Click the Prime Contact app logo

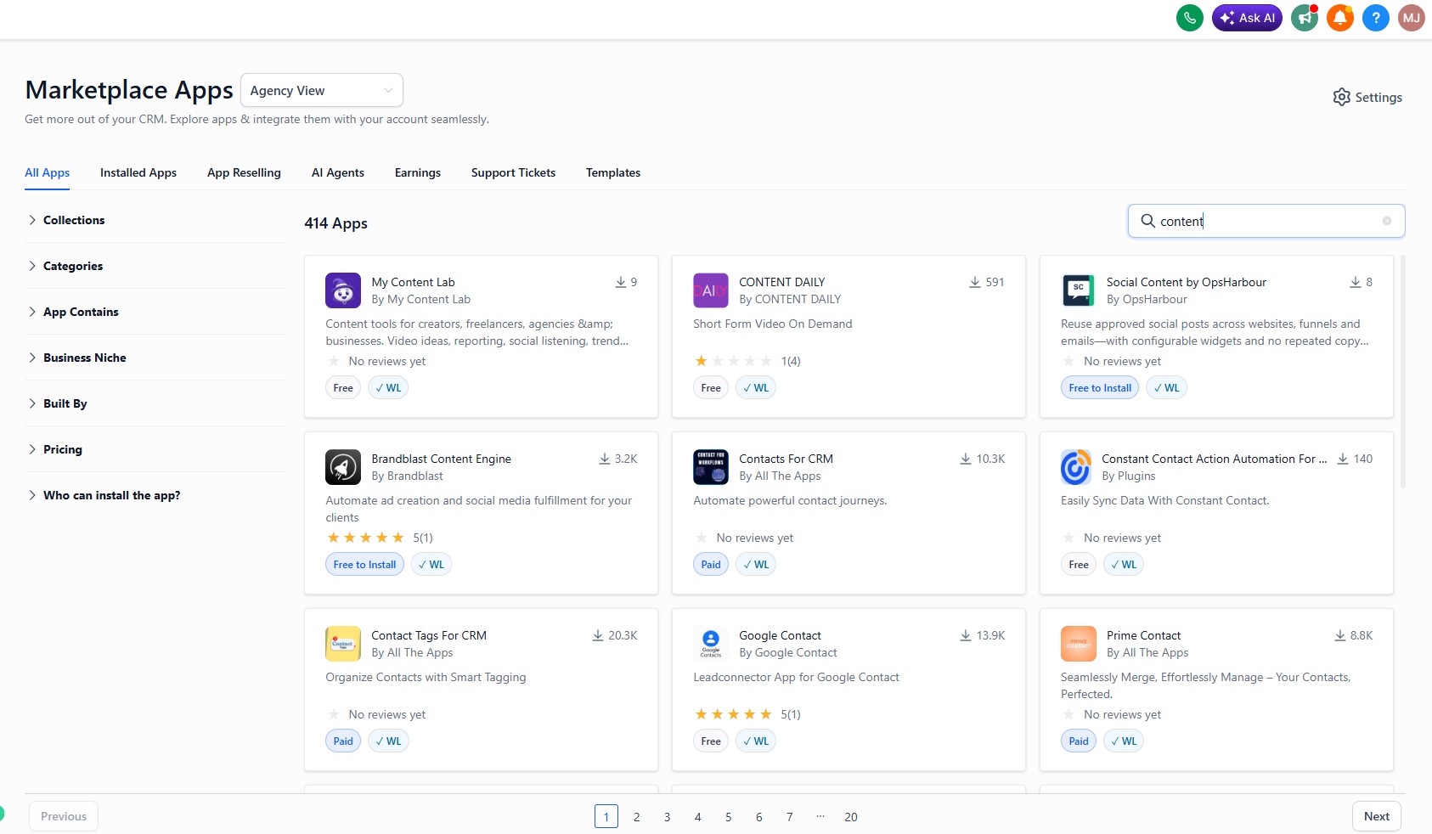click(1079, 644)
